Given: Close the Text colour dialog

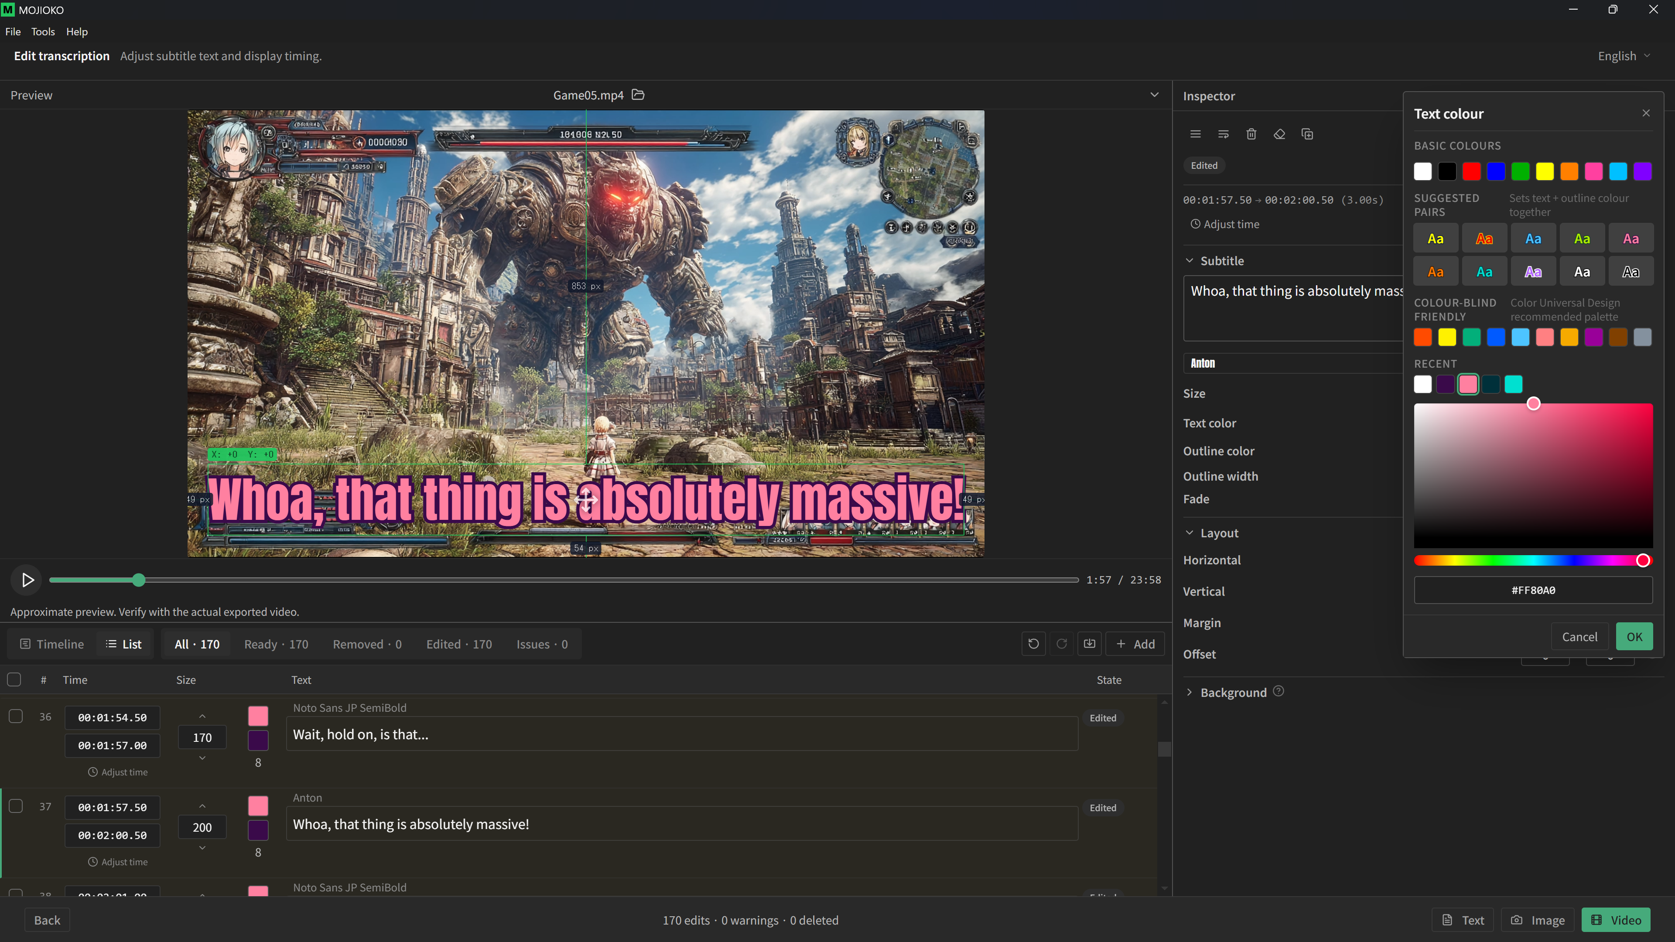Looking at the screenshot, I should [1646, 113].
